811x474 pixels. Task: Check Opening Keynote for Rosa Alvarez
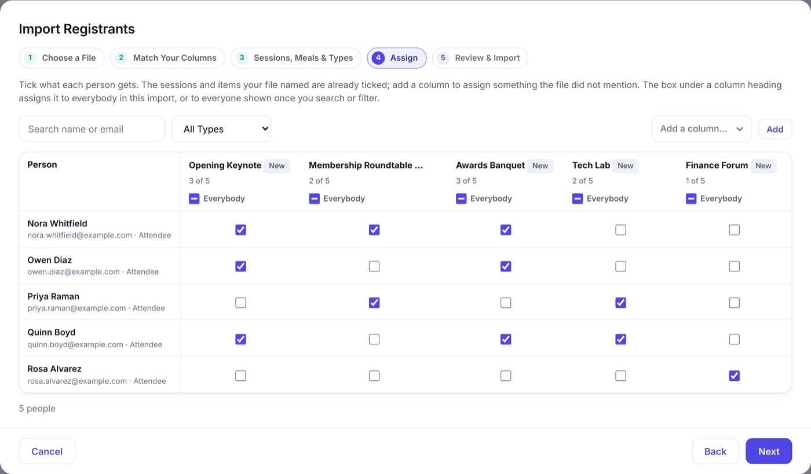pos(240,376)
